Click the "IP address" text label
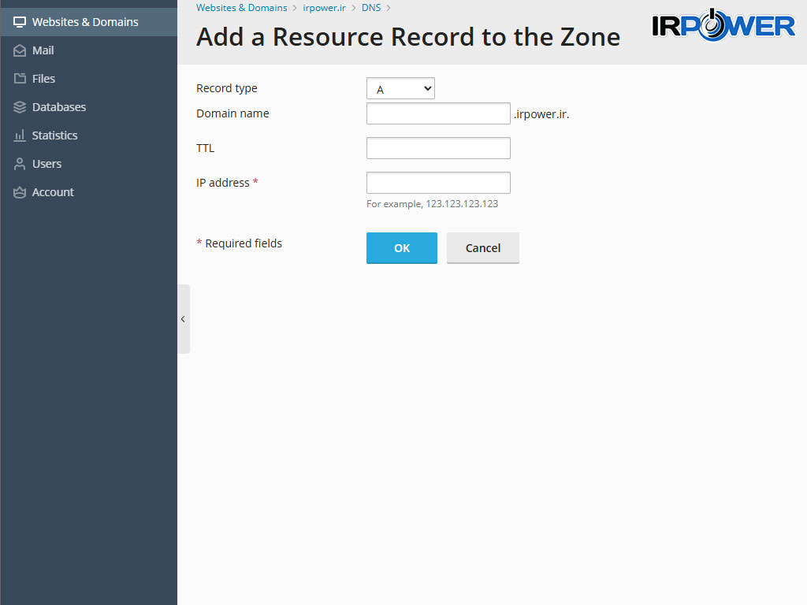807x605 pixels. pyautogui.click(x=222, y=183)
